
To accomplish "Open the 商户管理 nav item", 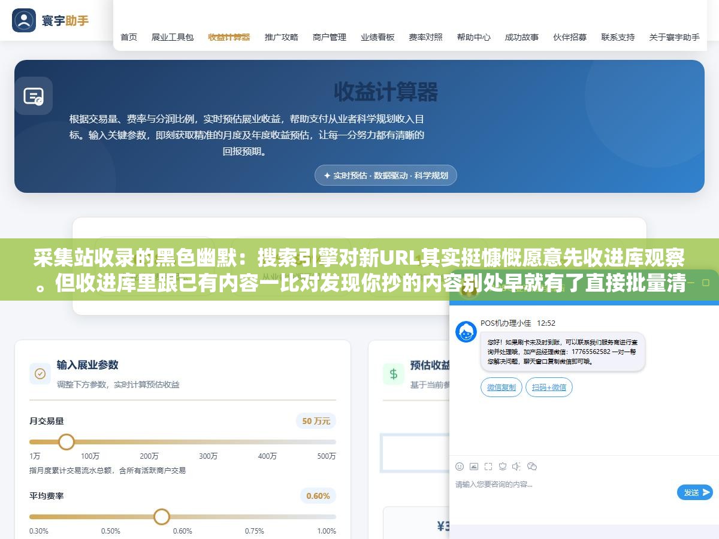I will point(330,37).
